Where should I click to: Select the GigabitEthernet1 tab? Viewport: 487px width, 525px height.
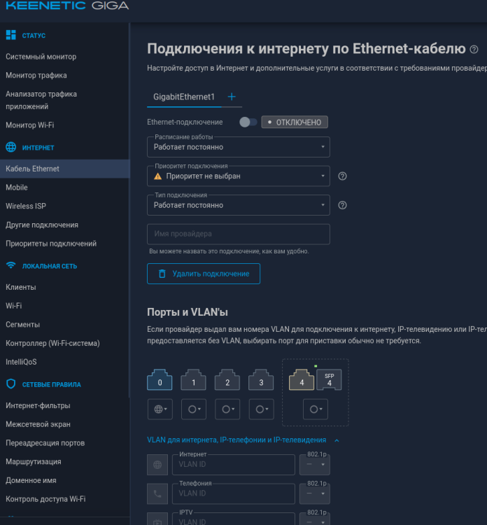(184, 97)
